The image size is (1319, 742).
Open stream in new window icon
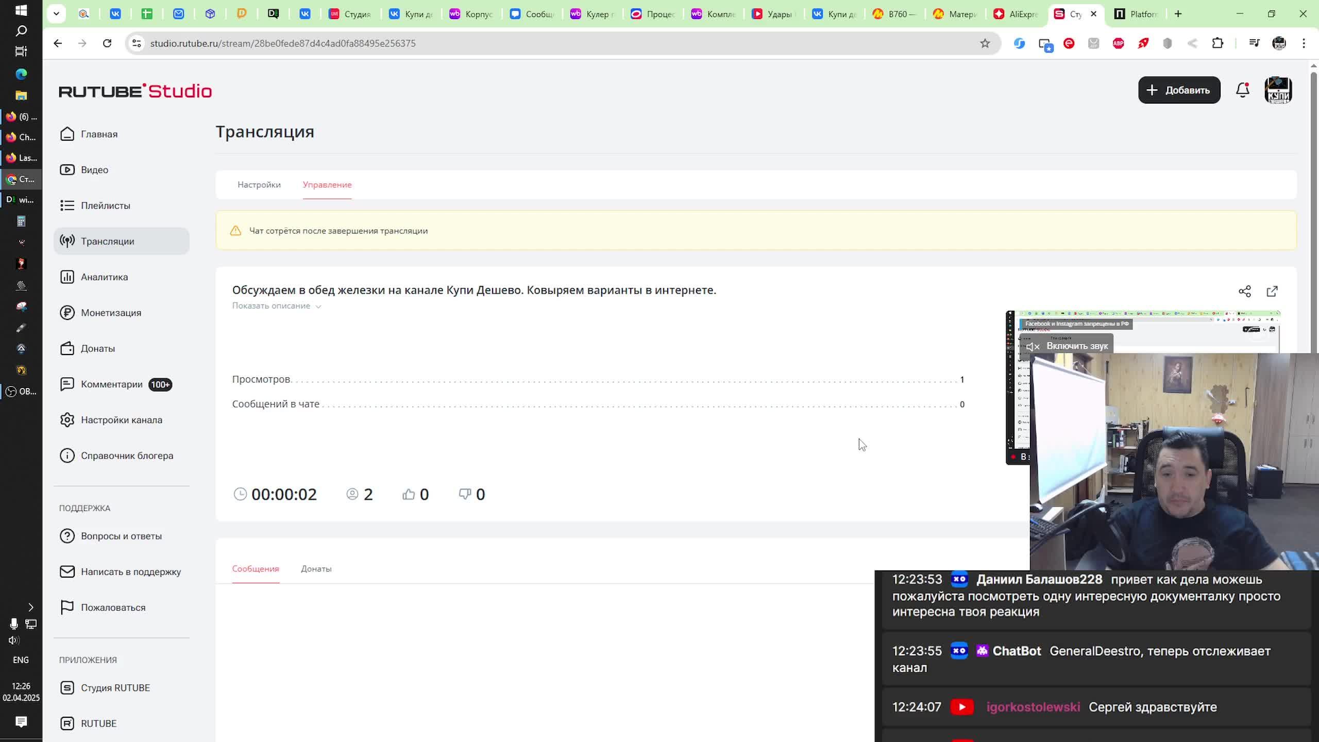pyautogui.click(x=1272, y=291)
